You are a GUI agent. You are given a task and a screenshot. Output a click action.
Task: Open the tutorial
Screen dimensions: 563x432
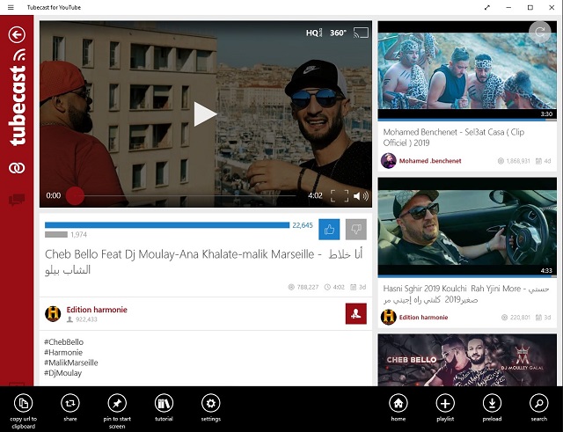(x=165, y=407)
